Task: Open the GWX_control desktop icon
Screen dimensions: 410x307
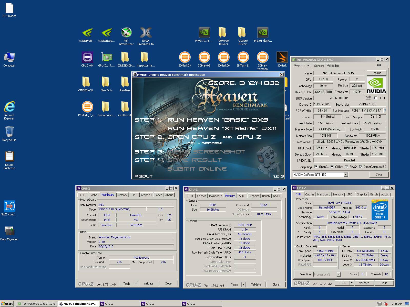Action: (9, 208)
